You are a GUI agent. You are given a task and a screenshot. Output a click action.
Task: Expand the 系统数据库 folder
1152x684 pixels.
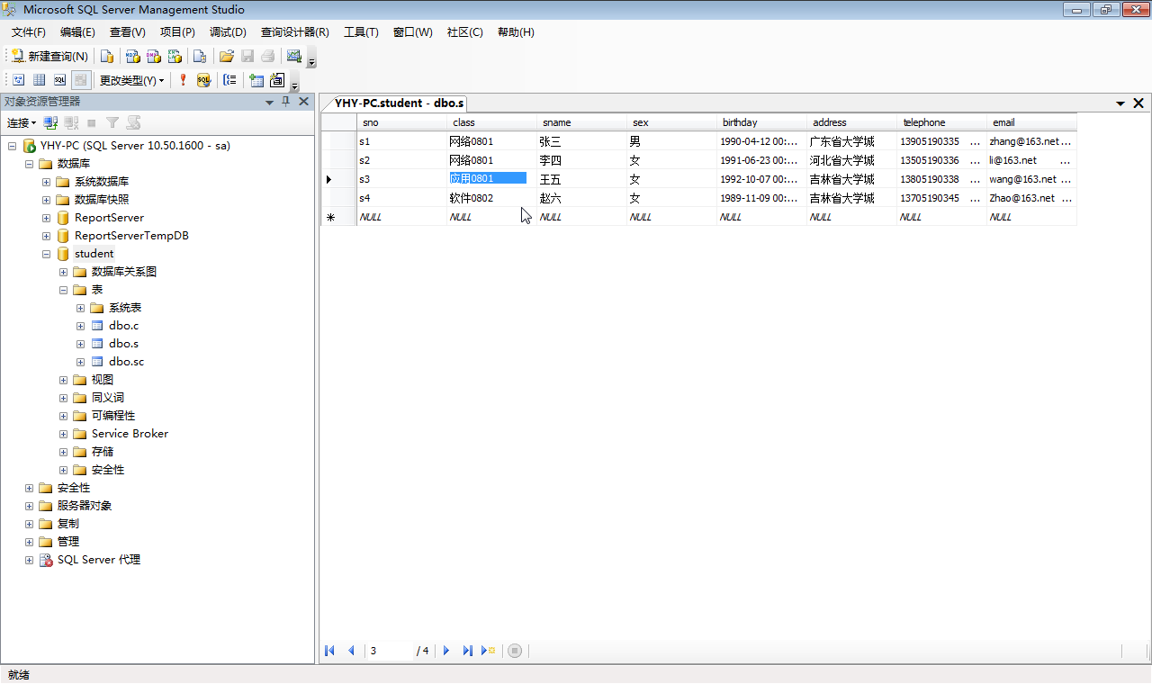(x=46, y=182)
